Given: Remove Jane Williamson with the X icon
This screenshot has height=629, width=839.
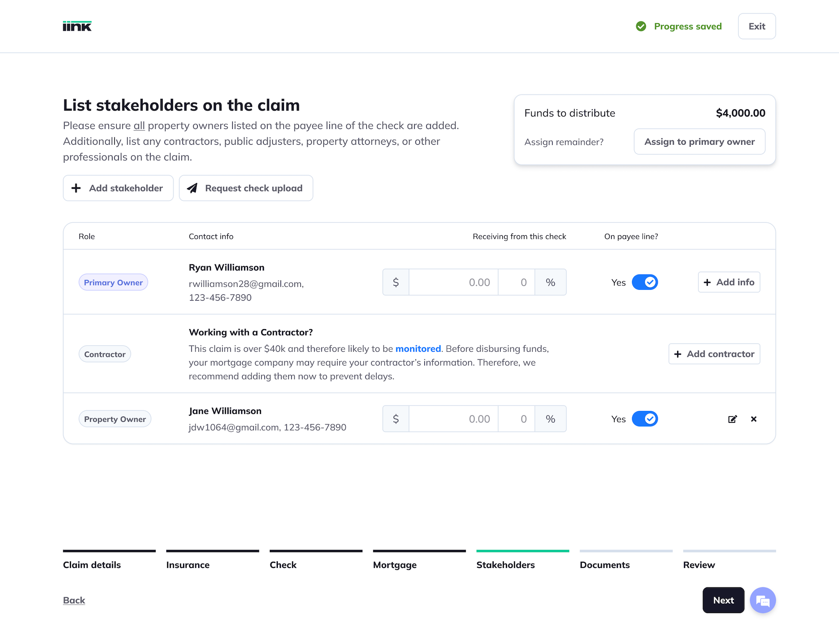Looking at the screenshot, I should point(754,419).
